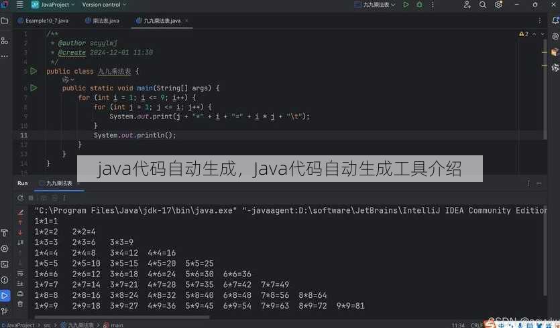Open the Build hammer tool window
The image size is (560, 328).
(5, 233)
